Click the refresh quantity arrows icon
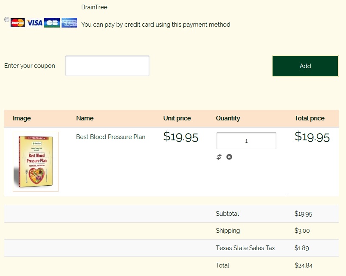The width and height of the screenshot is (346, 276). pos(219,157)
